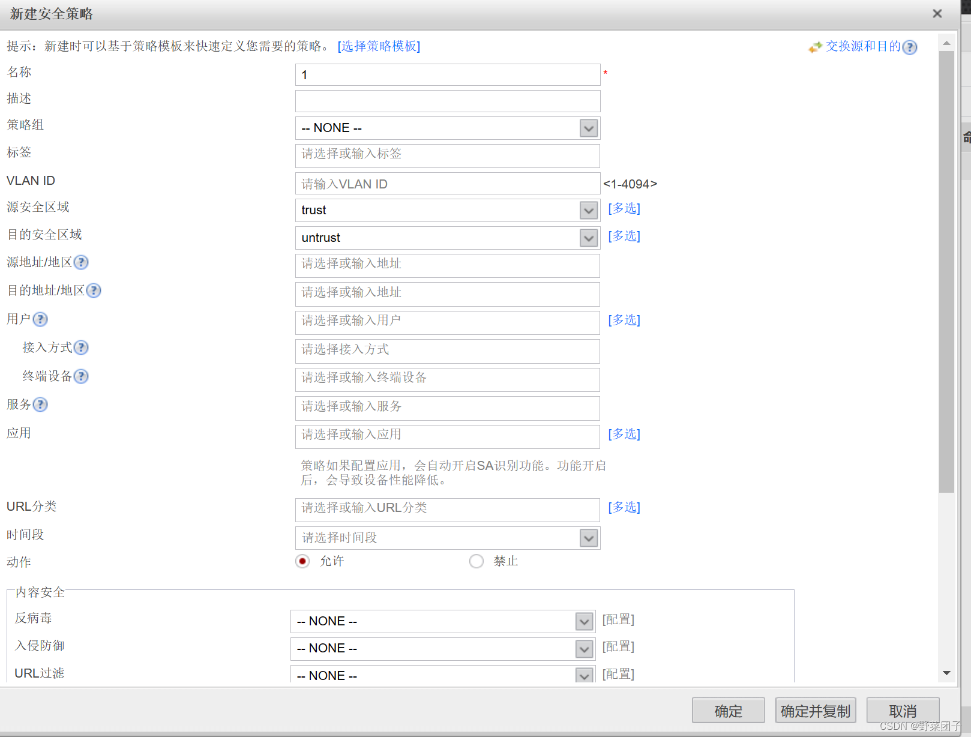Click the 确定并复制 button
The image size is (971, 737).
(x=816, y=711)
